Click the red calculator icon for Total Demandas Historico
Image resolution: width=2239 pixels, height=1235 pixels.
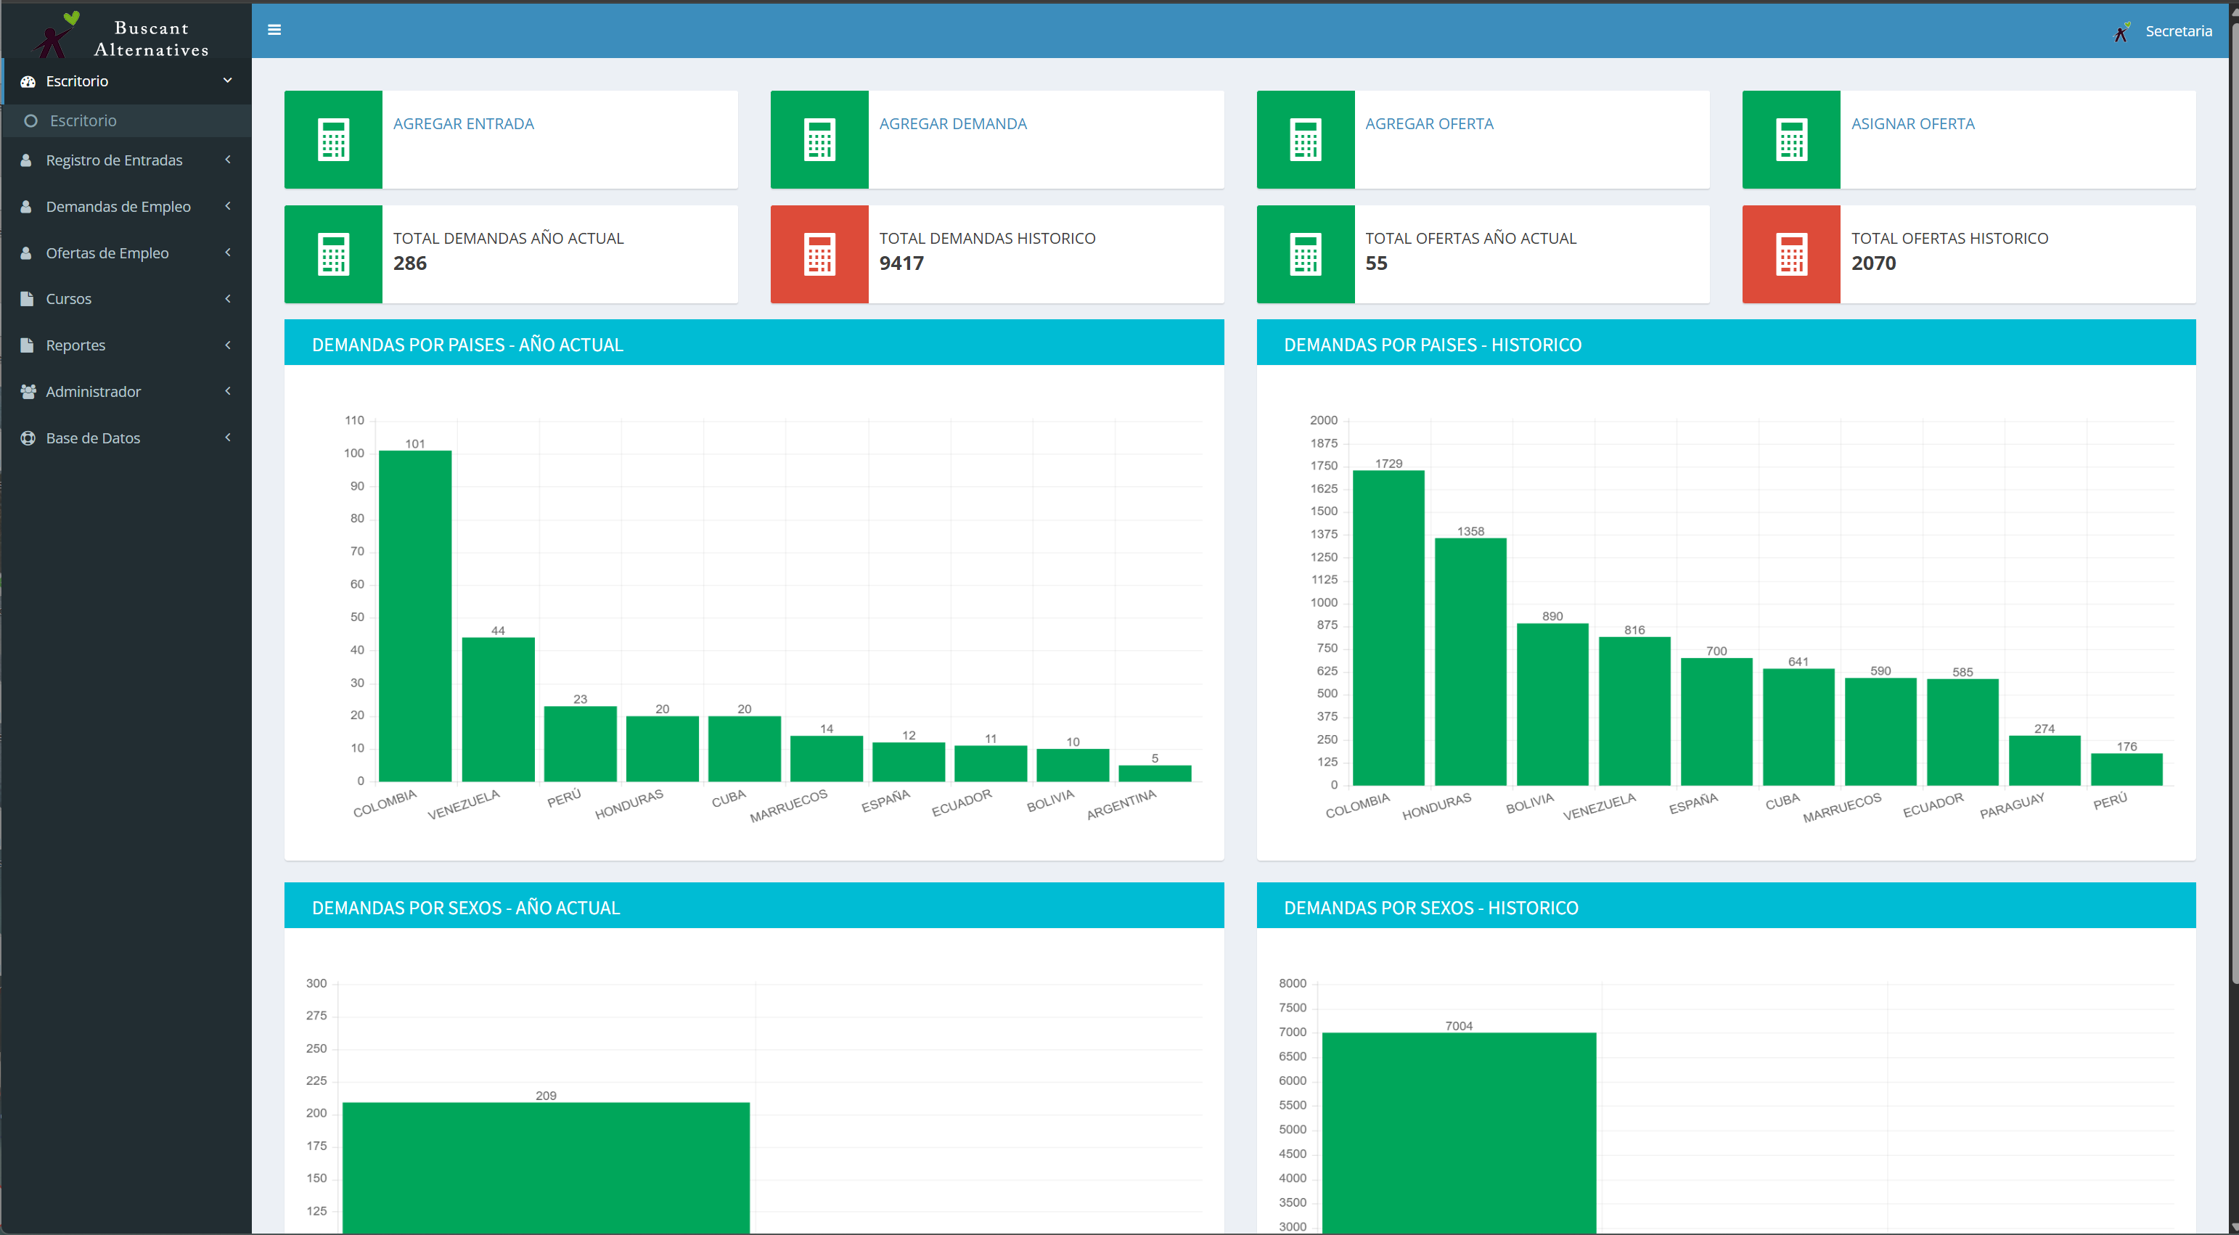click(x=819, y=254)
